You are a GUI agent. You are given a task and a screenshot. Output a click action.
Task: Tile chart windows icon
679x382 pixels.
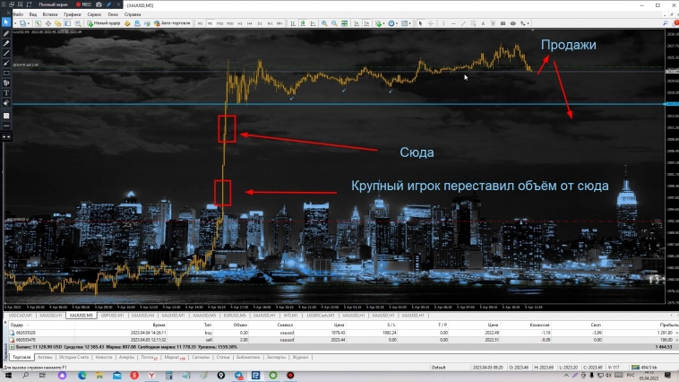(344, 23)
